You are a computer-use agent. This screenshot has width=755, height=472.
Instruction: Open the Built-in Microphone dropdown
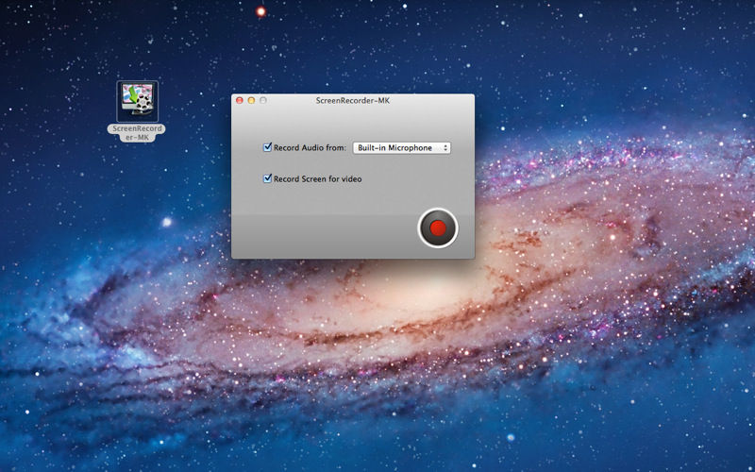click(402, 148)
